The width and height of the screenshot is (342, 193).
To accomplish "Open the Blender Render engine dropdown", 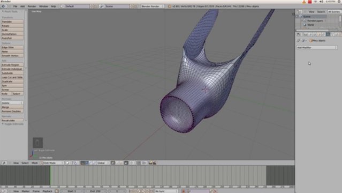I will point(153,6).
